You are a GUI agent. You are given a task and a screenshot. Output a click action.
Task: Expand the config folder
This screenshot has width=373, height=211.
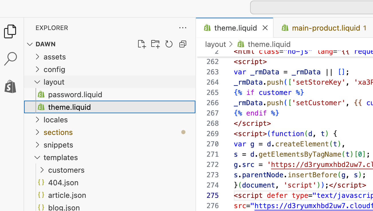[37, 69]
